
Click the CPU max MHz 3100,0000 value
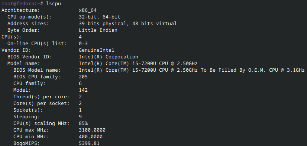tap(92, 130)
